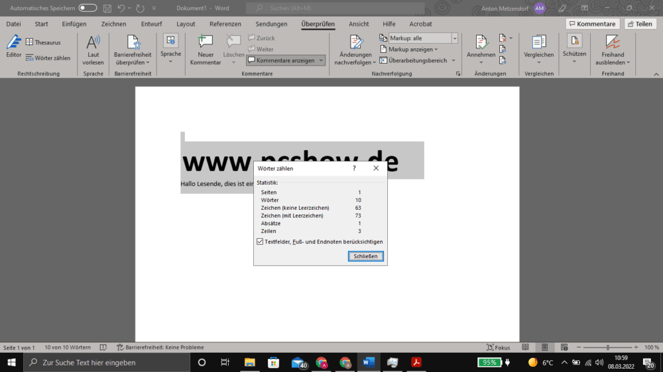Toggle Kommentare anzeigen button

pyautogui.click(x=282, y=60)
